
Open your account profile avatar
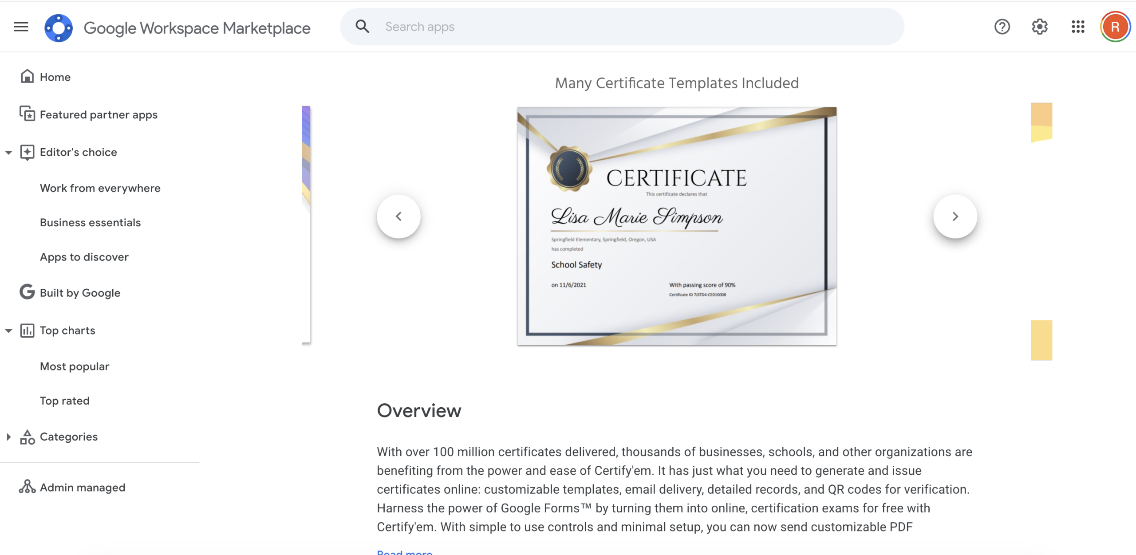(1115, 27)
